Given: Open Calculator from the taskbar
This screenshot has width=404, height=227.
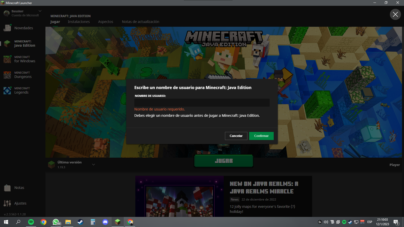Looking at the screenshot, I should tap(93, 222).
